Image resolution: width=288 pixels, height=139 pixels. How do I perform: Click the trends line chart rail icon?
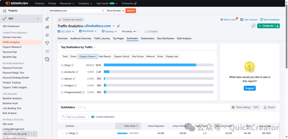tap(47, 51)
